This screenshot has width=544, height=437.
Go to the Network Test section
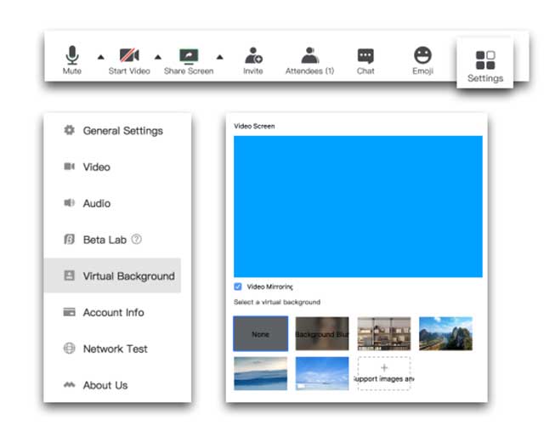pos(115,349)
